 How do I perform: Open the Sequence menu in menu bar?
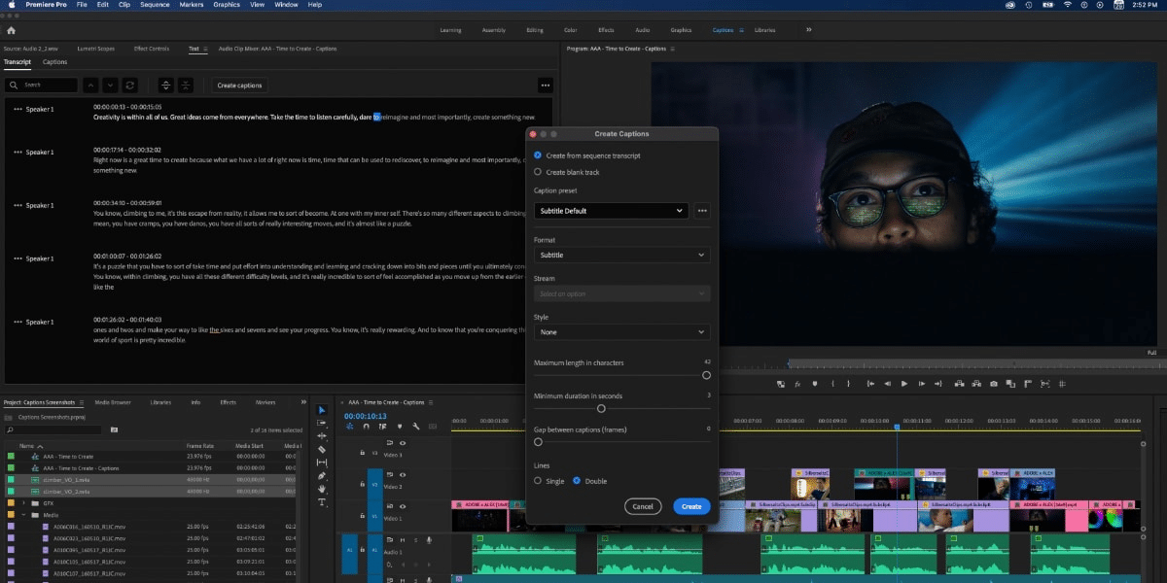click(x=155, y=5)
